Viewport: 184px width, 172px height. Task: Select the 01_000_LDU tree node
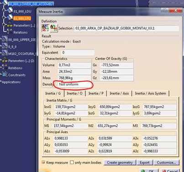22,11
